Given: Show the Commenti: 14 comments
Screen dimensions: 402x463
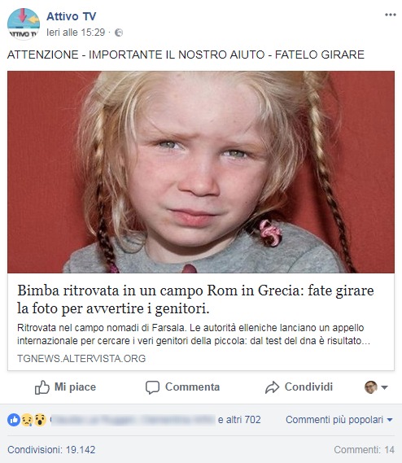Looking at the screenshot, I should [365, 450].
